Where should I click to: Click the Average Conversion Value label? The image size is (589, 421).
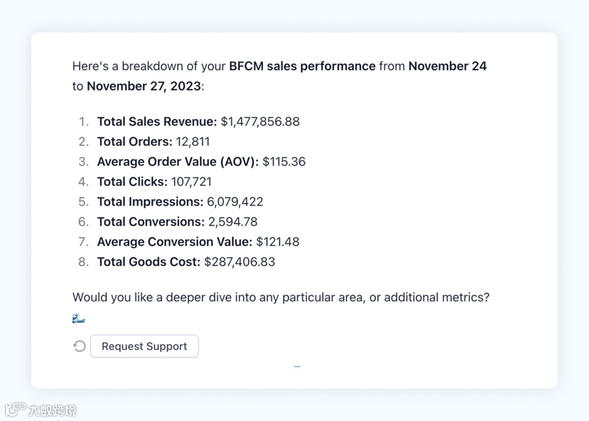click(x=175, y=242)
